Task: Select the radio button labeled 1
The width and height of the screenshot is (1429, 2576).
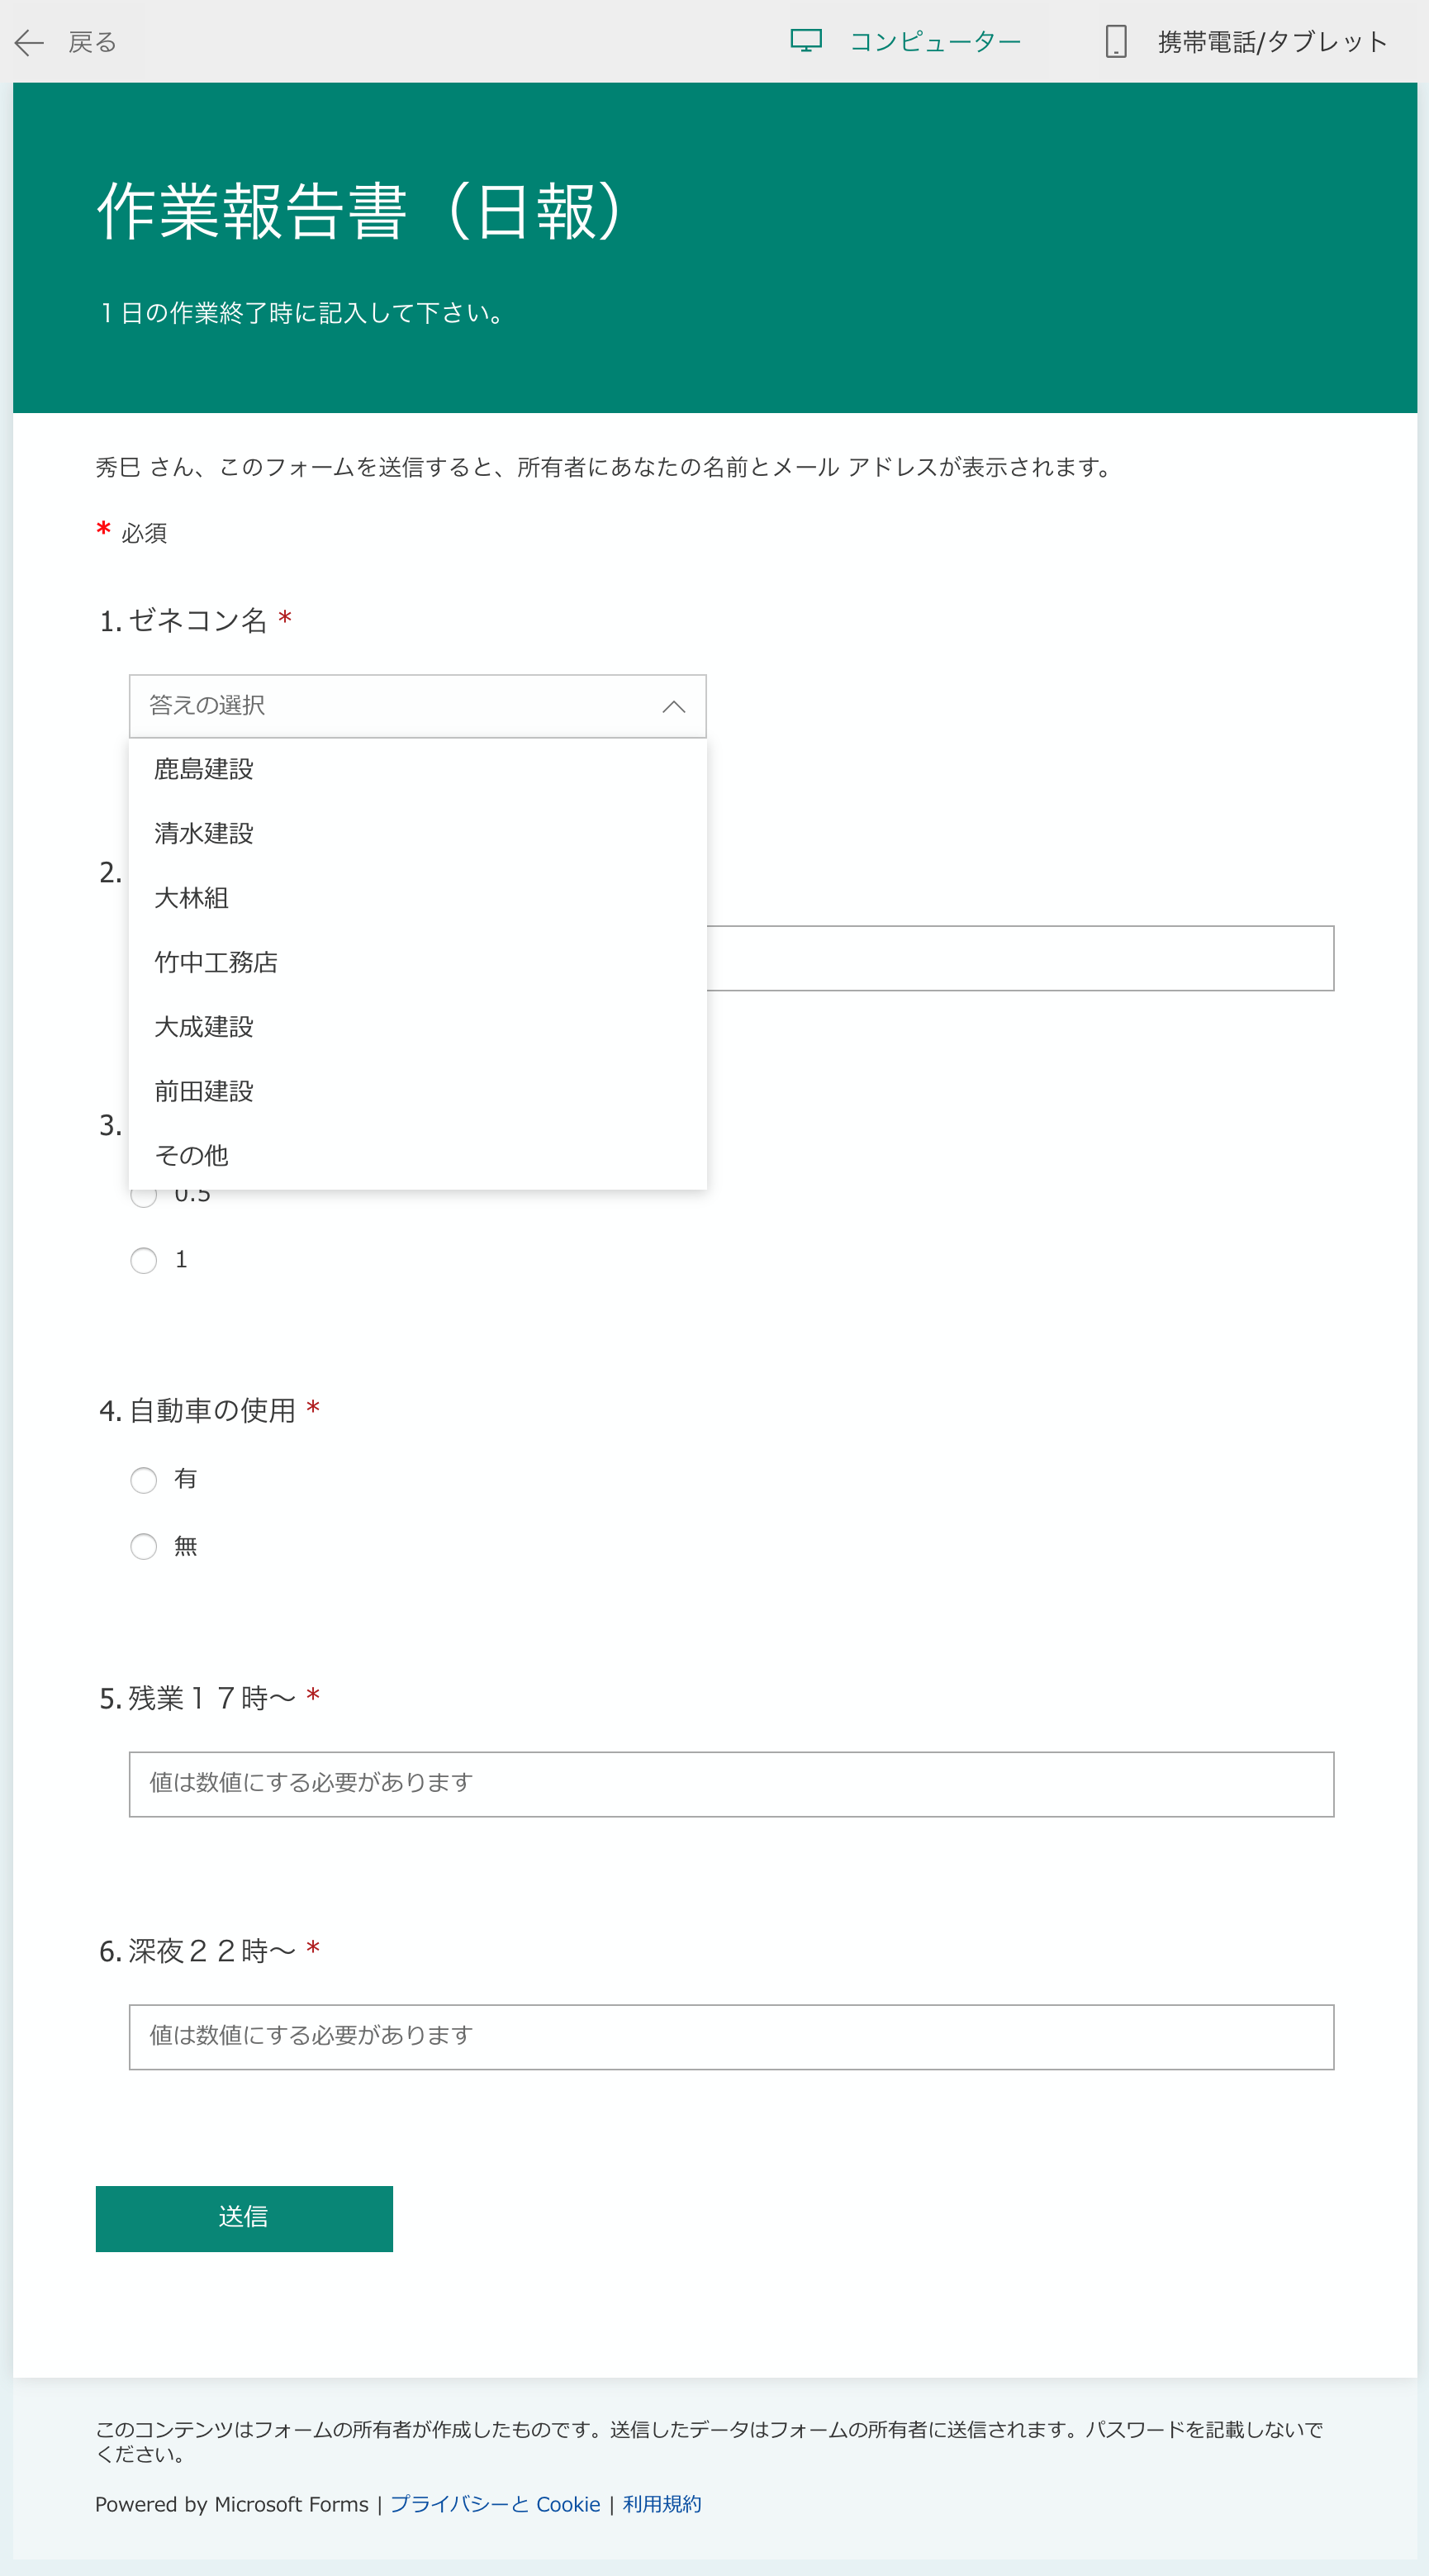Action: click(144, 1260)
